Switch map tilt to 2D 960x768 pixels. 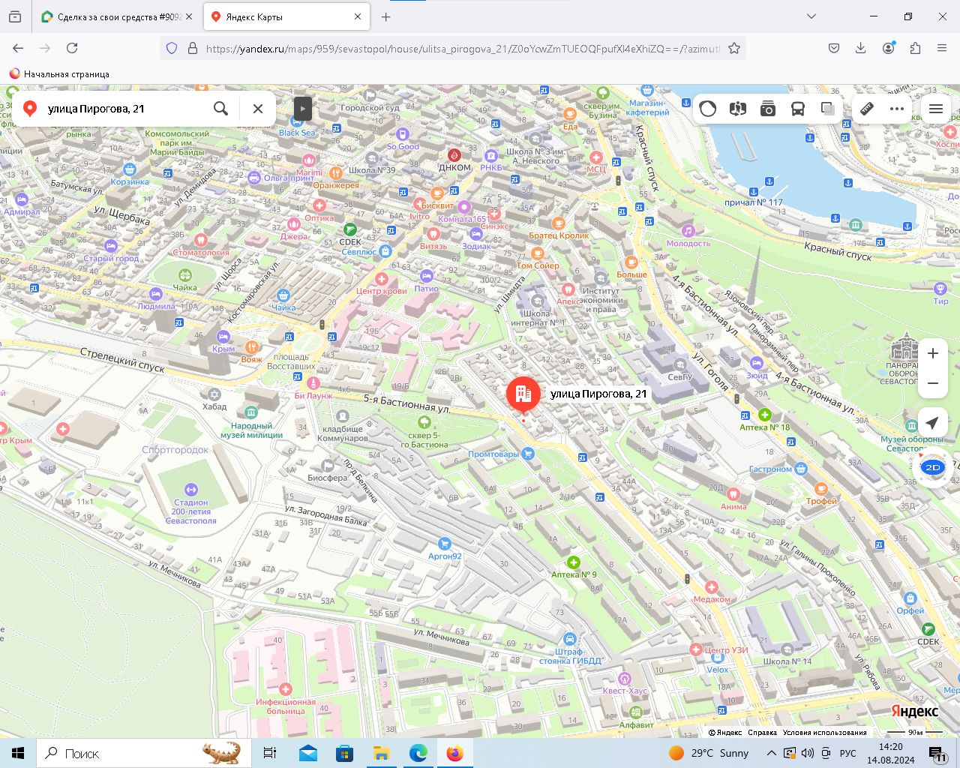(932, 467)
